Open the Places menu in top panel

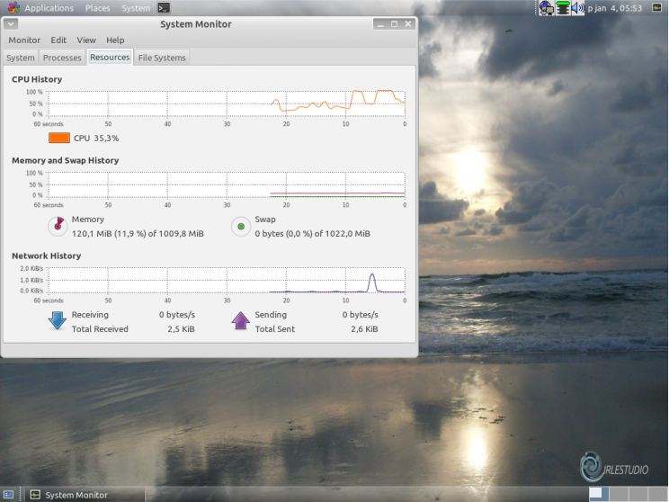click(97, 8)
